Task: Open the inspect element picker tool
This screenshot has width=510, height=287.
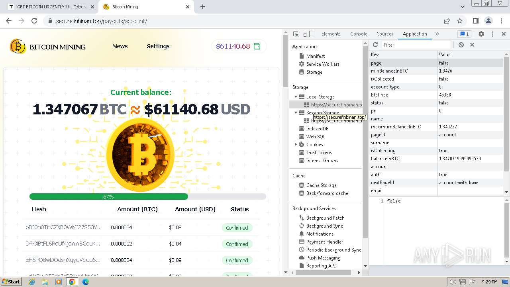Action: tap(296, 34)
